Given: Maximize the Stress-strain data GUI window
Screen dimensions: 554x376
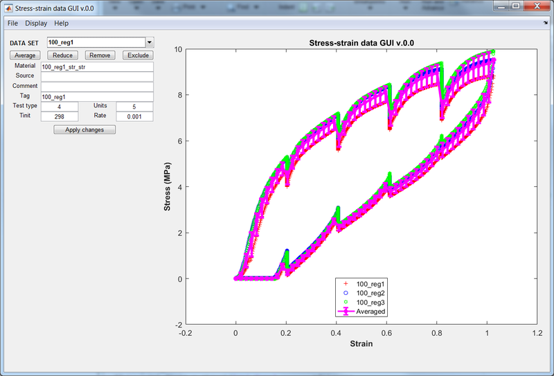Looking at the screenshot, I should click(515, 6).
